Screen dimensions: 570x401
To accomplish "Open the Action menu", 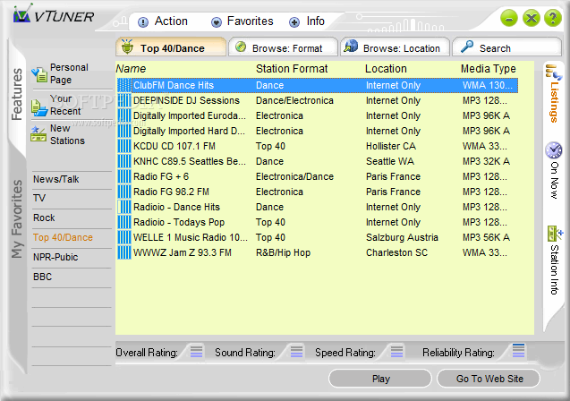I will (x=163, y=21).
